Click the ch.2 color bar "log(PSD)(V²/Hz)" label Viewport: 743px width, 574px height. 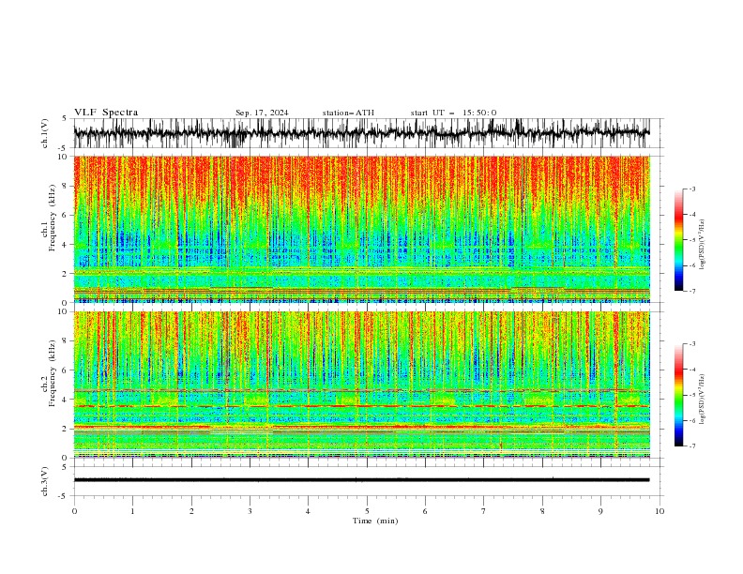[x=702, y=400]
